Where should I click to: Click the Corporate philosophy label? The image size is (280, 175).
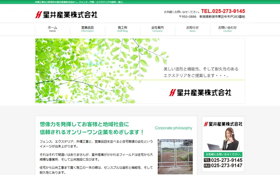coord(174,128)
